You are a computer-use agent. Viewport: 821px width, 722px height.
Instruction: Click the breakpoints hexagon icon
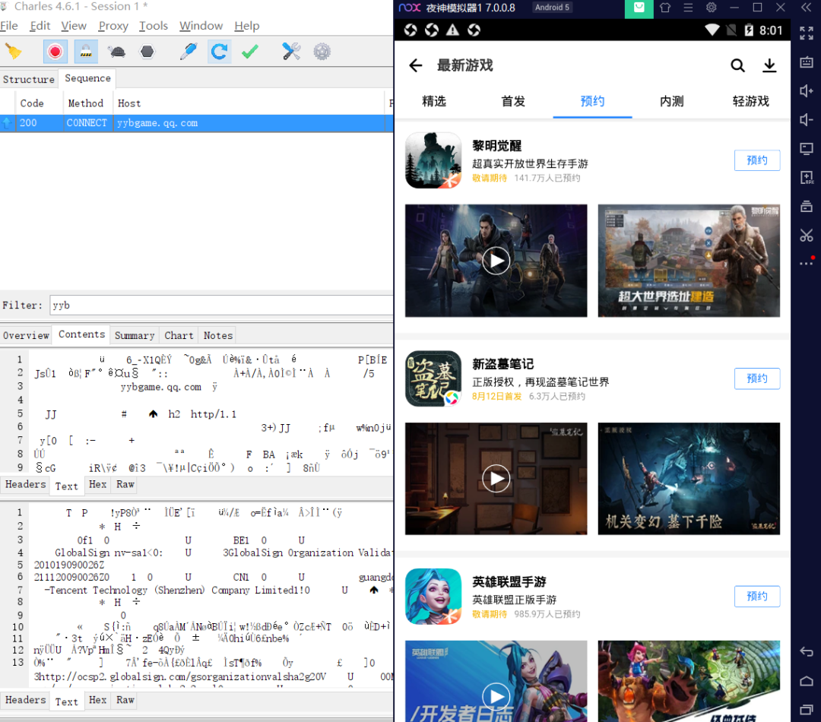pyautogui.click(x=147, y=52)
